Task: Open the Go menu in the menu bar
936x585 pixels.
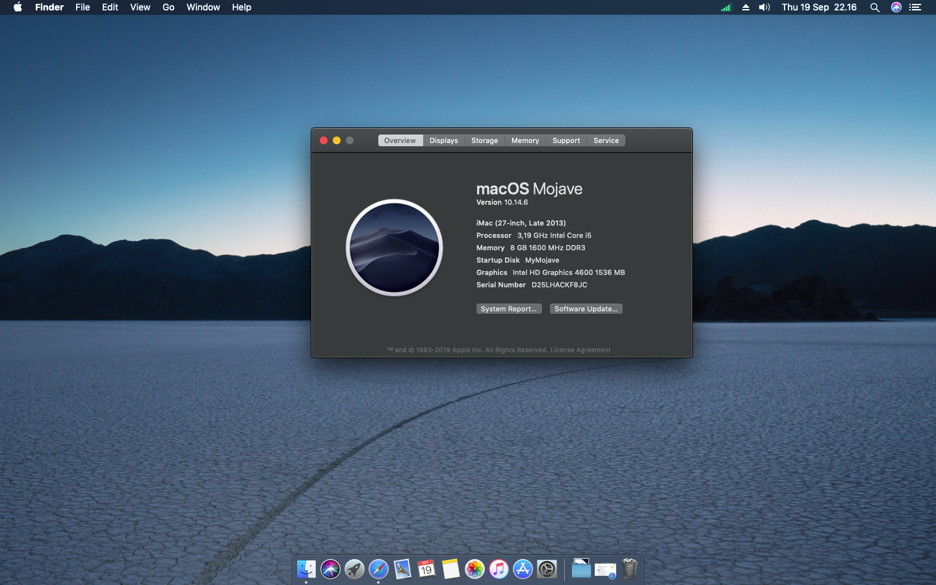Action: (168, 7)
